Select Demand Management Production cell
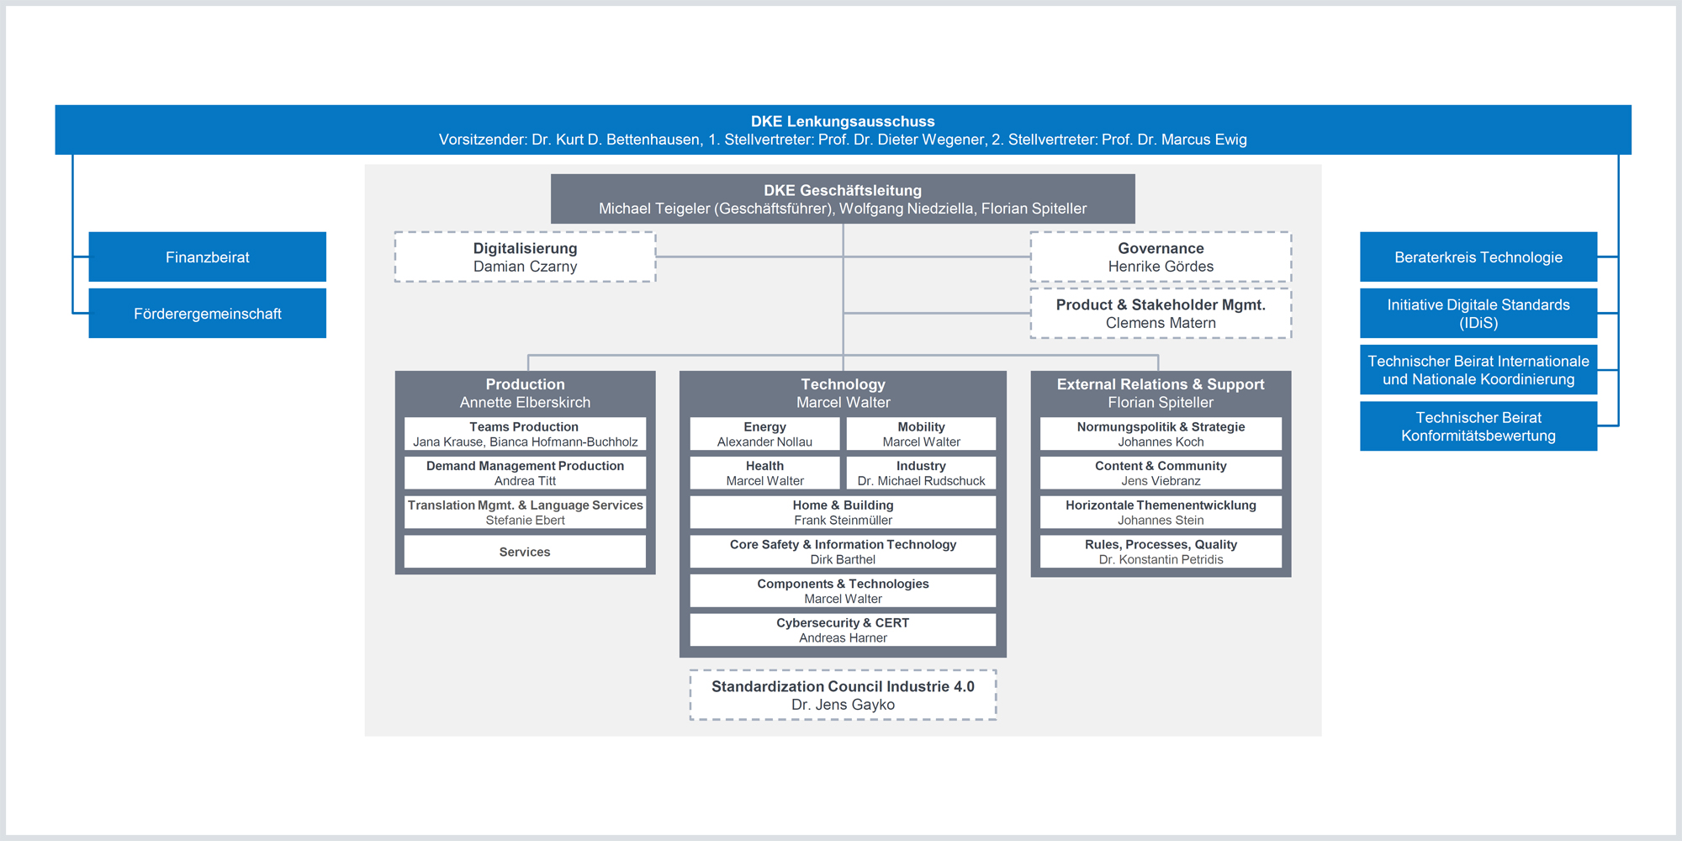 (x=525, y=473)
